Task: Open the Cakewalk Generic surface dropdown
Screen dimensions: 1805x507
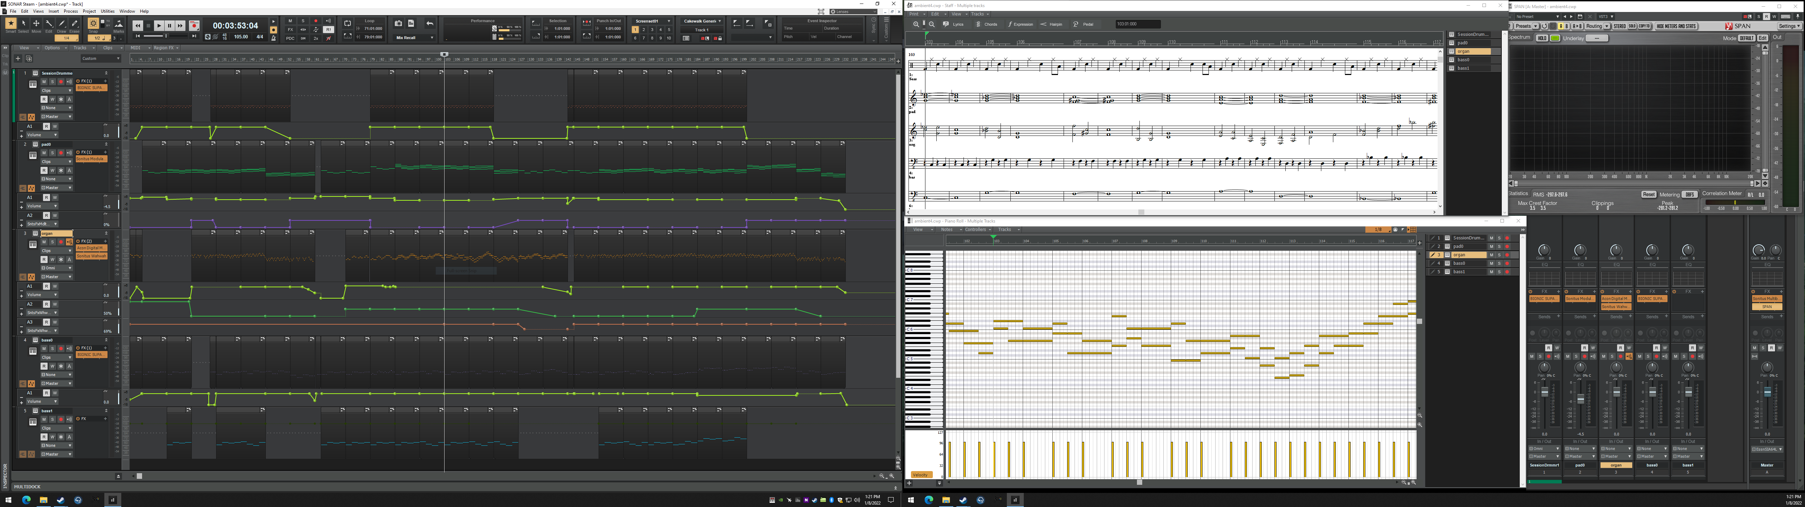Action: (x=702, y=21)
